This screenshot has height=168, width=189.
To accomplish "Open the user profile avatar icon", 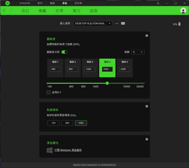I will [183, 11].
